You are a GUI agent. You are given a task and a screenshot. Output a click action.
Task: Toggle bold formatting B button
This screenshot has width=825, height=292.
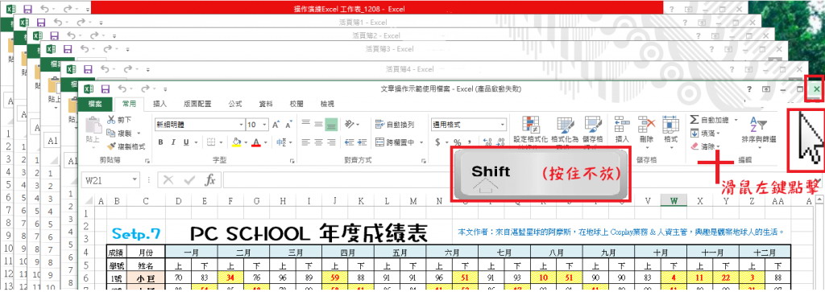[x=160, y=142]
